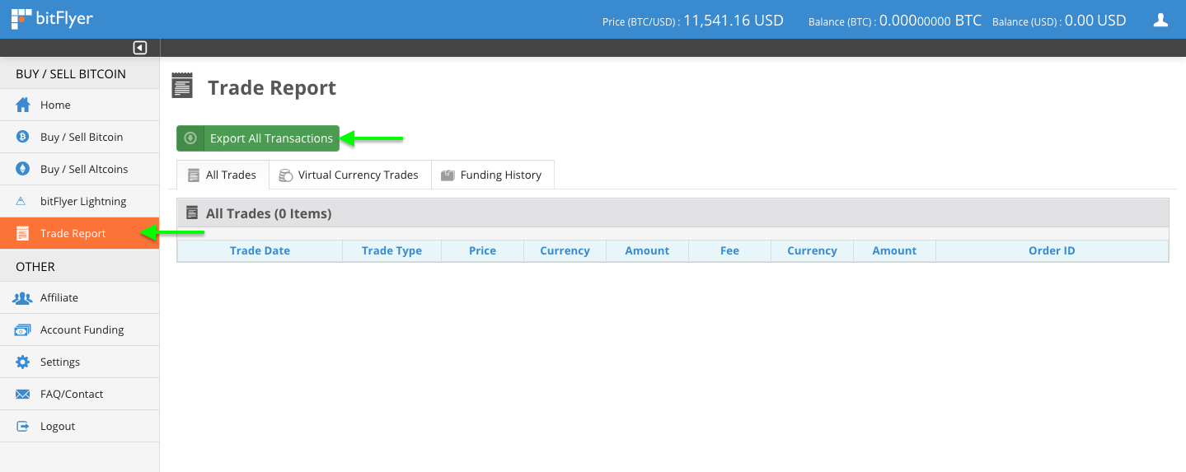1186x472 pixels.
Task: Collapse the sidebar with arrow toggle
Action: pyautogui.click(x=139, y=48)
